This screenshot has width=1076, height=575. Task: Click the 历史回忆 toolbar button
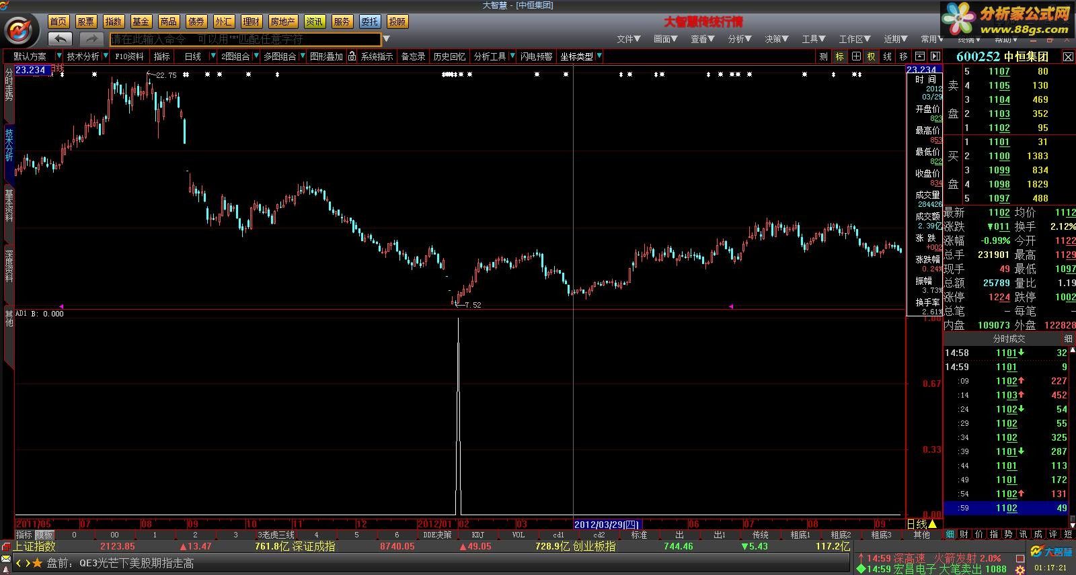[x=449, y=56]
